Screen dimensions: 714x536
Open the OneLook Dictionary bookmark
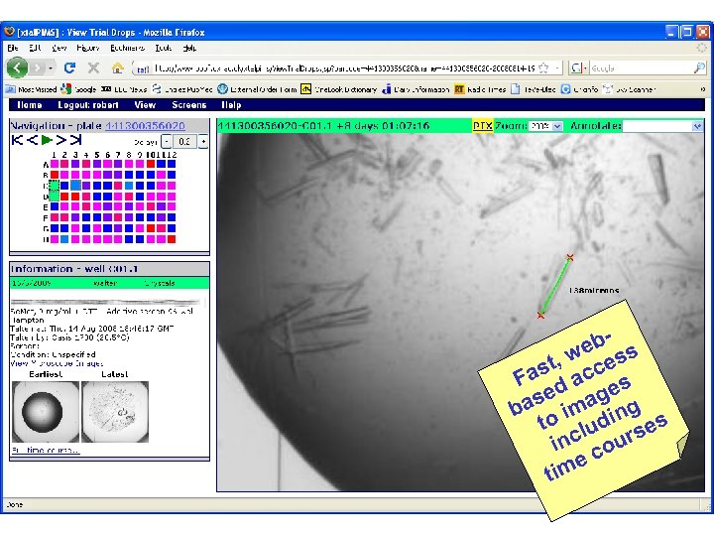(339, 89)
